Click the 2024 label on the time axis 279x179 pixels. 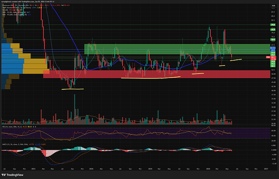coord(91,169)
